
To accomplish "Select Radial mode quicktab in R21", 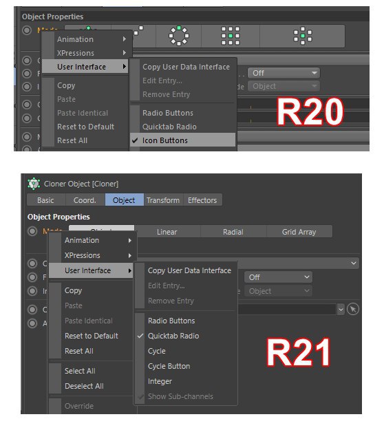I will tap(233, 232).
